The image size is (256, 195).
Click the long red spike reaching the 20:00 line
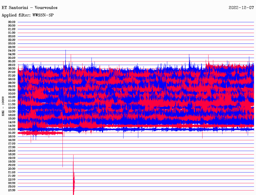(62, 155)
